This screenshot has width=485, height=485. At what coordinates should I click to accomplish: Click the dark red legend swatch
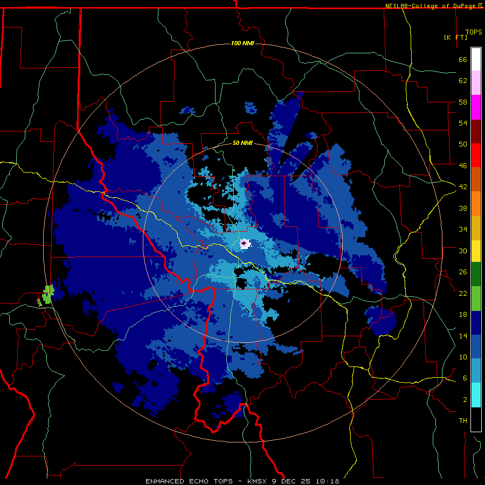coord(476,131)
